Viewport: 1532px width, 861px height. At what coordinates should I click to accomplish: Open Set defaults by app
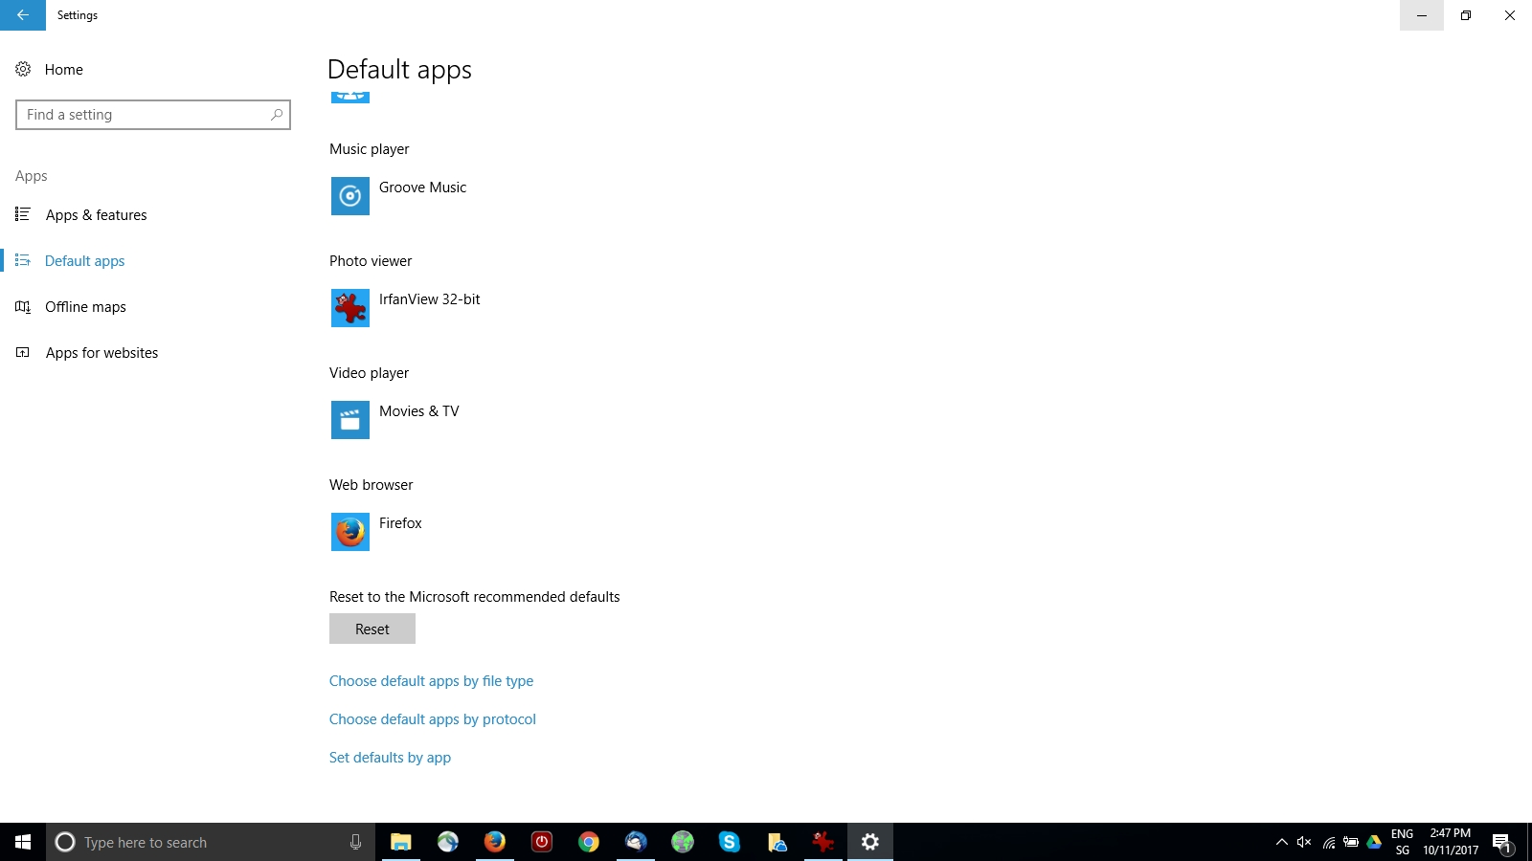point(390,758)
